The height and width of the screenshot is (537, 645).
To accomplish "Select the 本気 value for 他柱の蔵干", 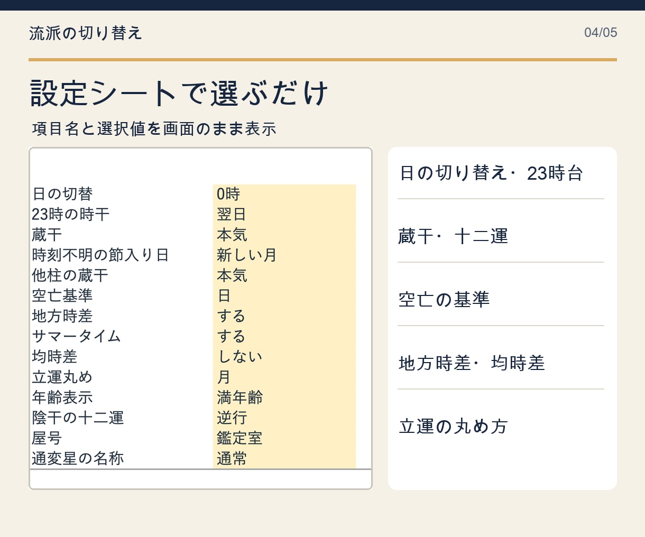I will point(284,275).
